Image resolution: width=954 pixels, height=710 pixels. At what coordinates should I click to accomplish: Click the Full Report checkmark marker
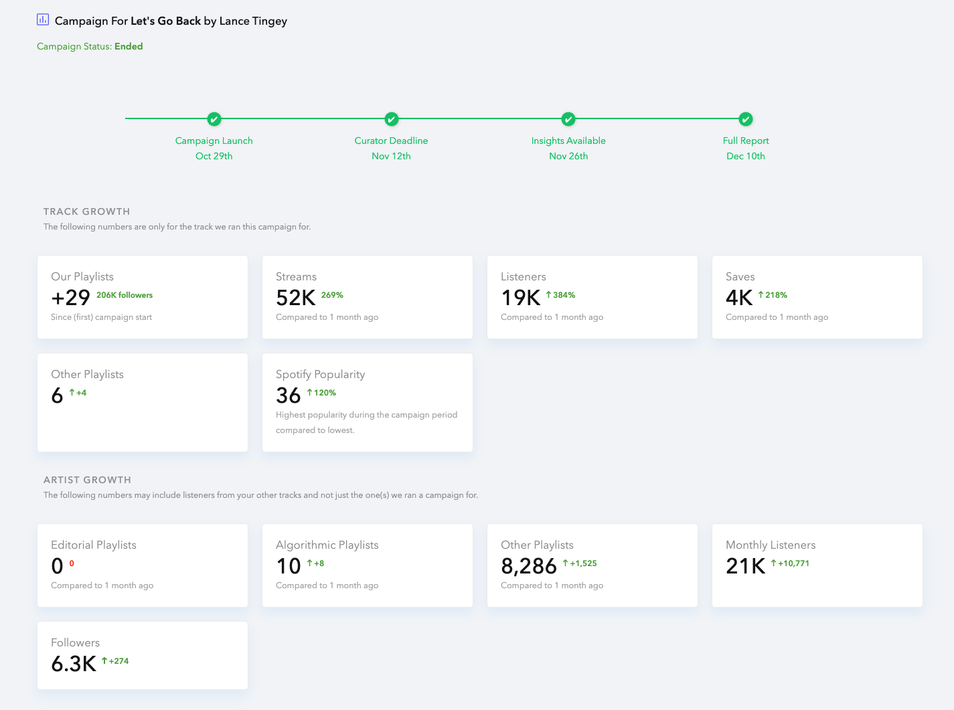tap(746, 119)
